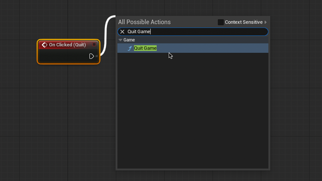
Task: Click the All Possible Actions heading
Action: [144, 22]
